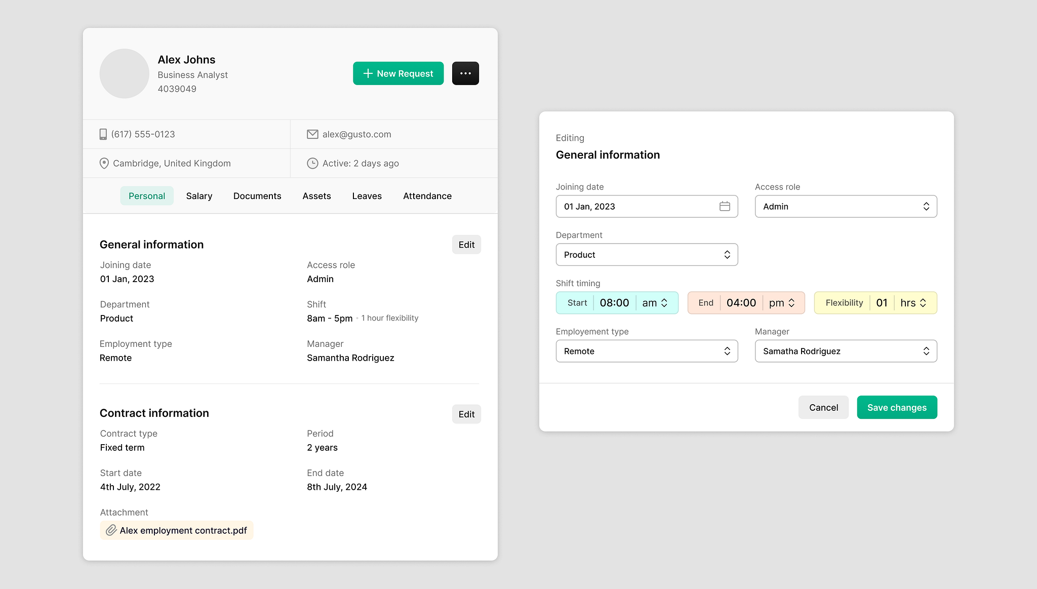The image size is (1037, 589).
Task: Switch to the Attendance tab
Action: (x=427, y=195)
